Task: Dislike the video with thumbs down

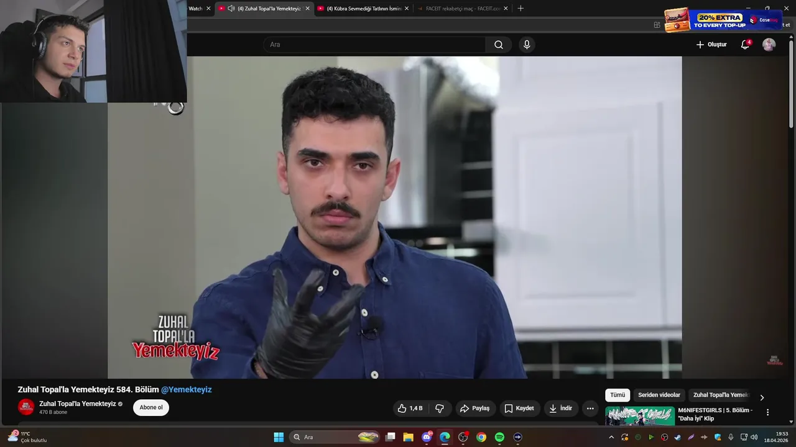Action: click(440, 409)
